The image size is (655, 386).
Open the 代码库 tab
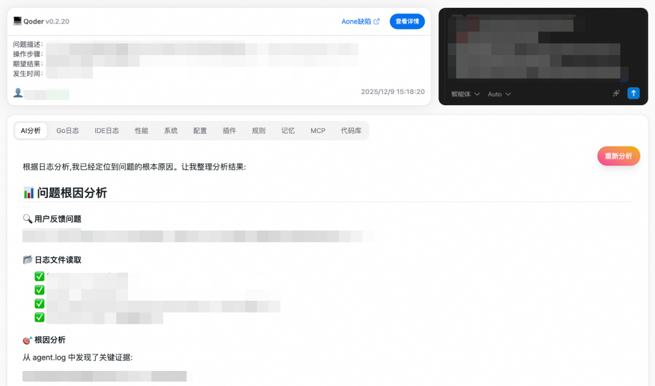pyautogui.click(x=351, y=130)
